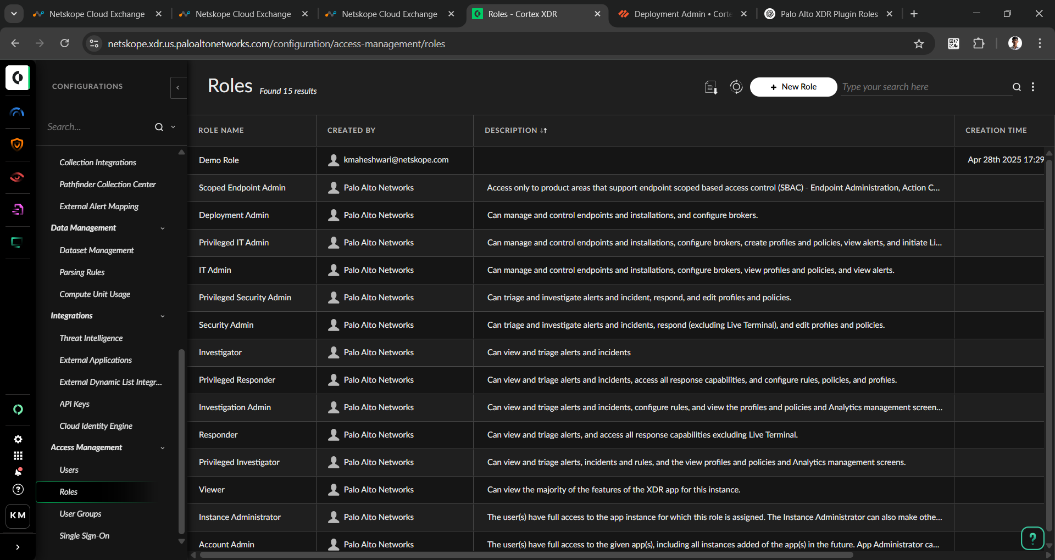Go to External Applications
This screenshot has height=560, width=1055.
(96, 360)
